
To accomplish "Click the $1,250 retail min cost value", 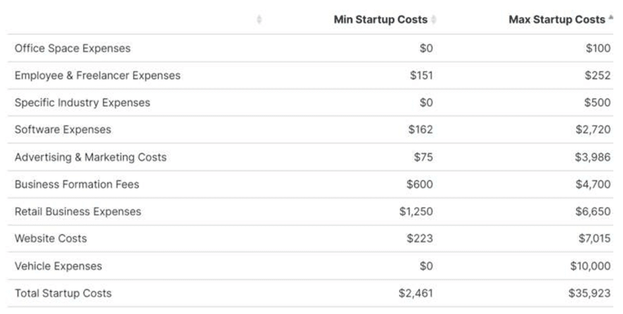I will click(419, 212).
